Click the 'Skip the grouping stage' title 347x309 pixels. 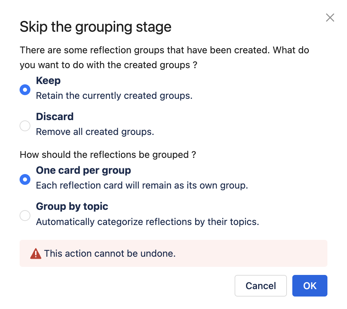96,27
